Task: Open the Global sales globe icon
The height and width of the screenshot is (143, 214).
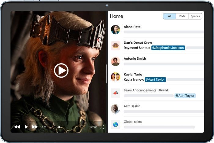Action: (116, 124)
